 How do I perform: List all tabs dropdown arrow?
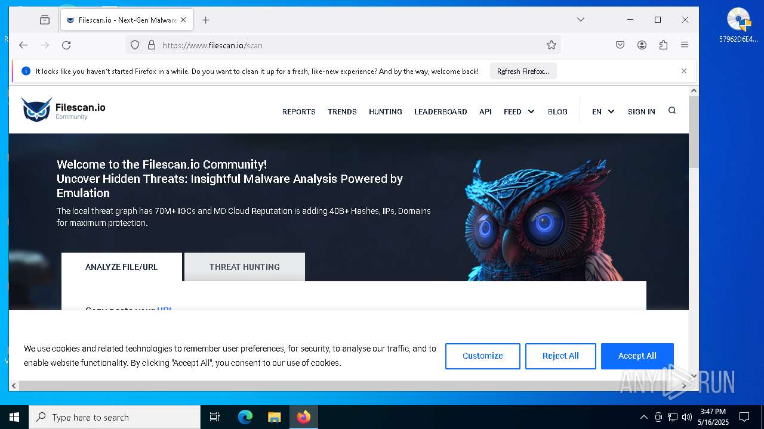tap(580, 20)
